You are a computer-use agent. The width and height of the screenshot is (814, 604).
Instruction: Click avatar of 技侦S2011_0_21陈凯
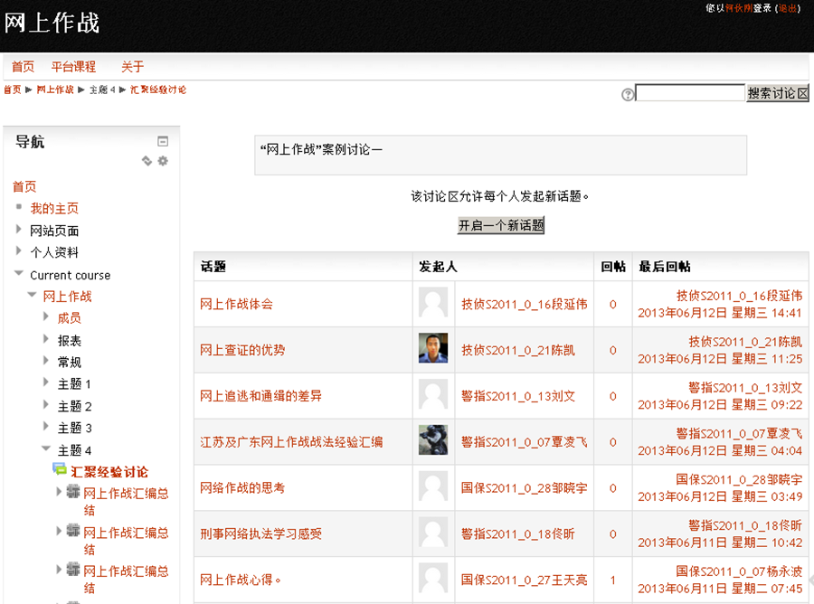pos(433,349)
